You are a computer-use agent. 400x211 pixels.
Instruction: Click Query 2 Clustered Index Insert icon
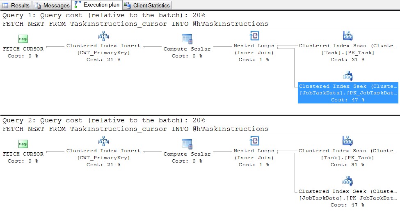pyautogui.click(x=103, y=141)
